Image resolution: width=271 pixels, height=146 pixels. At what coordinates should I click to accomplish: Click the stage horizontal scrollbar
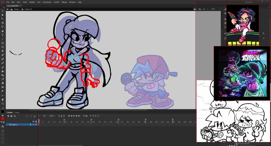click(88, 110)
